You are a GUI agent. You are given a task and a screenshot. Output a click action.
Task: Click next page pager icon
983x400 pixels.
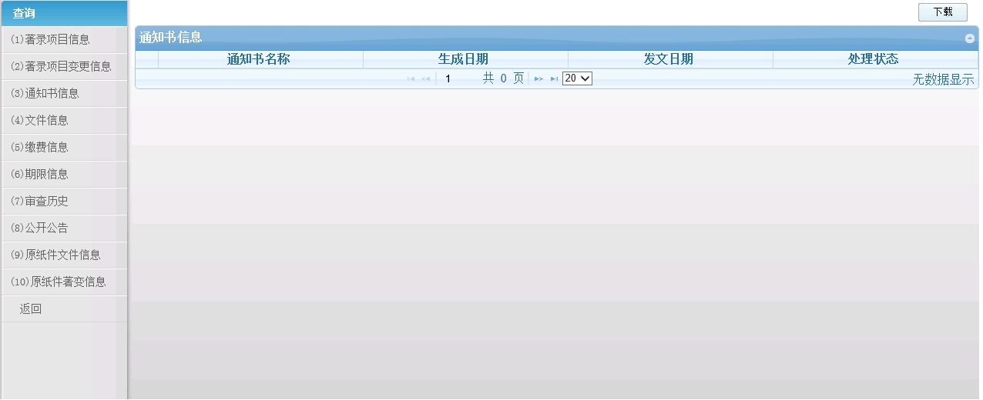click(538, 78)
